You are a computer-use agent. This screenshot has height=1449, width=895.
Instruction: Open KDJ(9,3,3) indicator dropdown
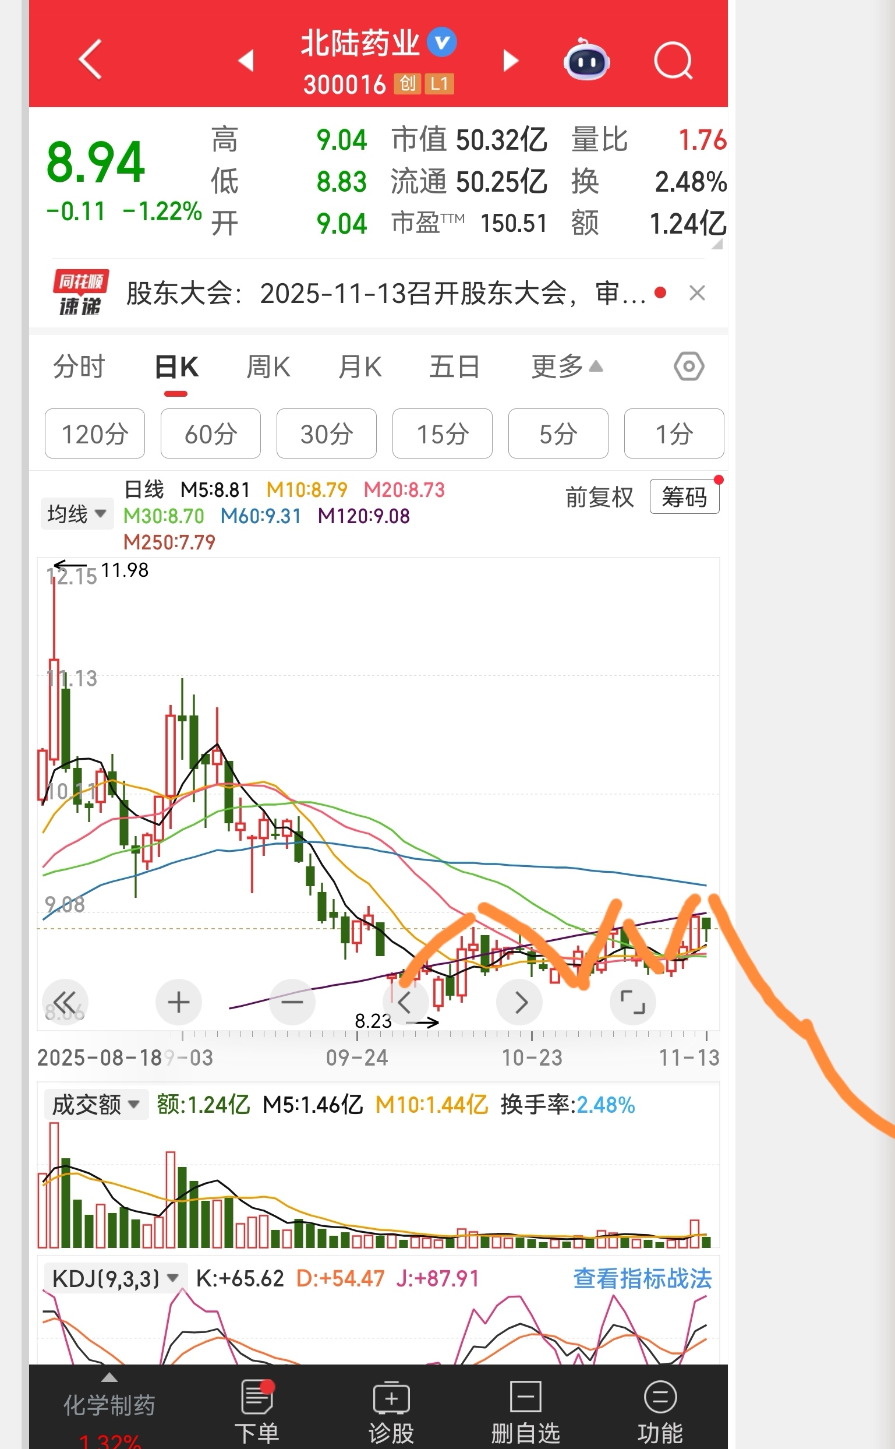click(x=115, y=1278)
